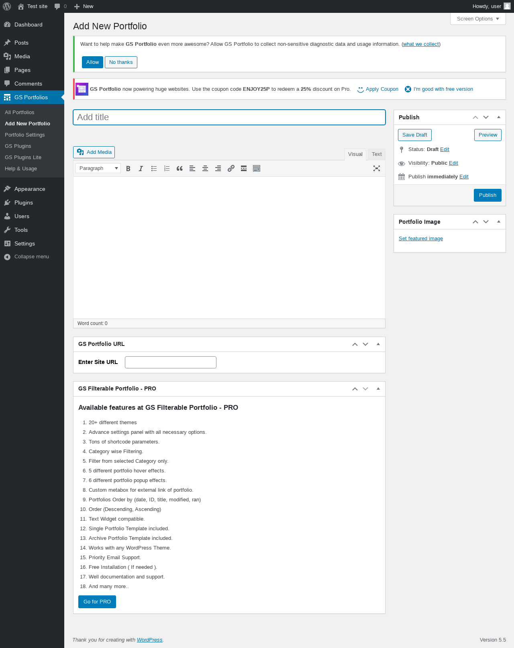This screenshot has width=514, height=648.
Task: Click the insert link icon
Action: pyautogui.click(x=231, y=169)
